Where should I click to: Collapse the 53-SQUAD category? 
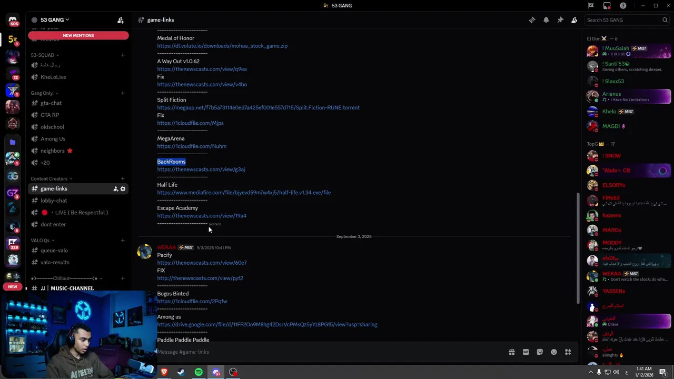[45, 55]
